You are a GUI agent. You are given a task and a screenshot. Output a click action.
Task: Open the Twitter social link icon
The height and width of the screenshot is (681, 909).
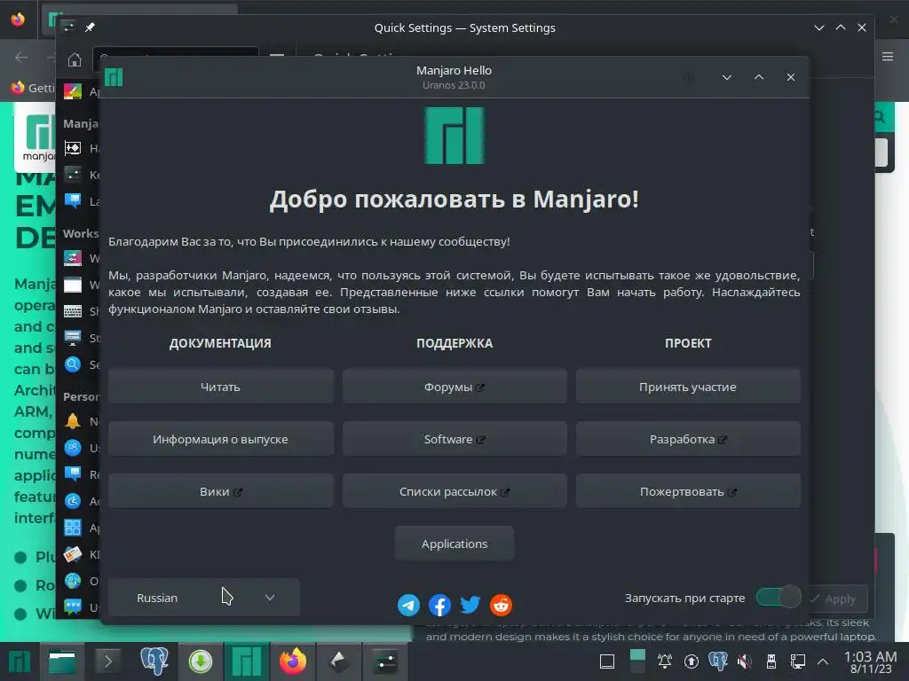[x=470, y=605]
